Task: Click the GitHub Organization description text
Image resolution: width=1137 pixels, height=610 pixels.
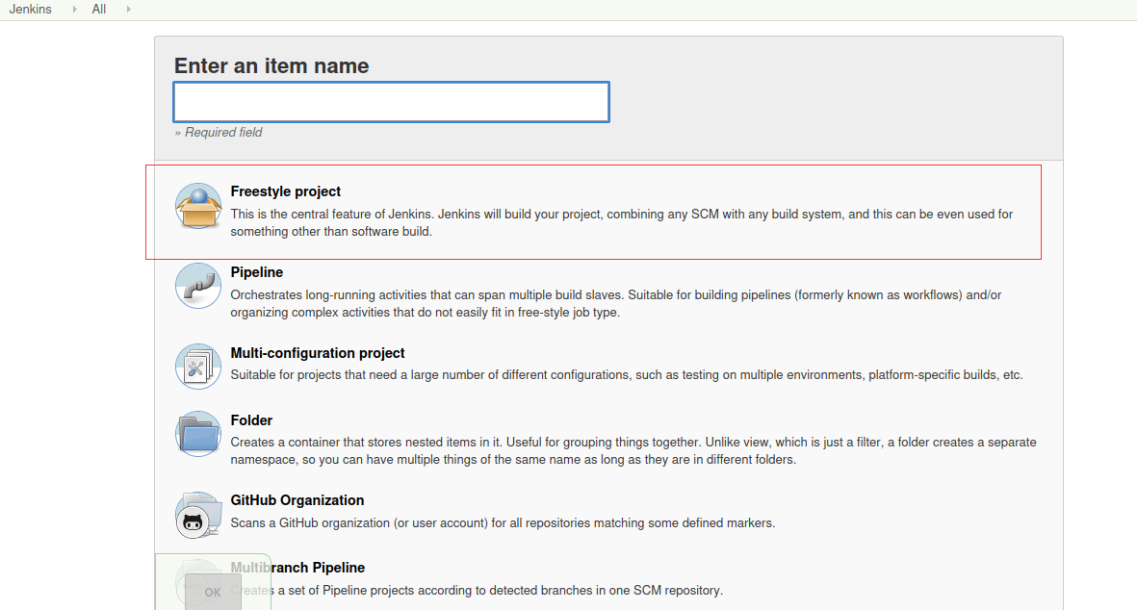Action: tap(503, 523)
